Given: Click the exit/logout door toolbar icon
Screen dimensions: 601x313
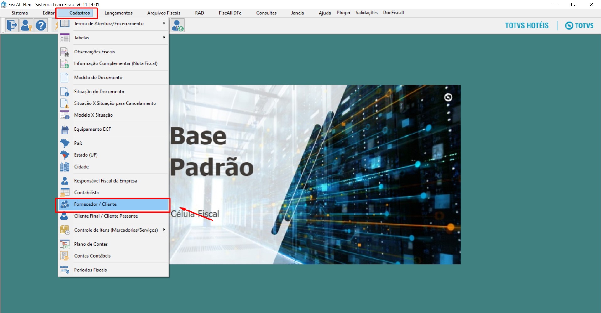Looking at the screenshot, I should 12,25.
